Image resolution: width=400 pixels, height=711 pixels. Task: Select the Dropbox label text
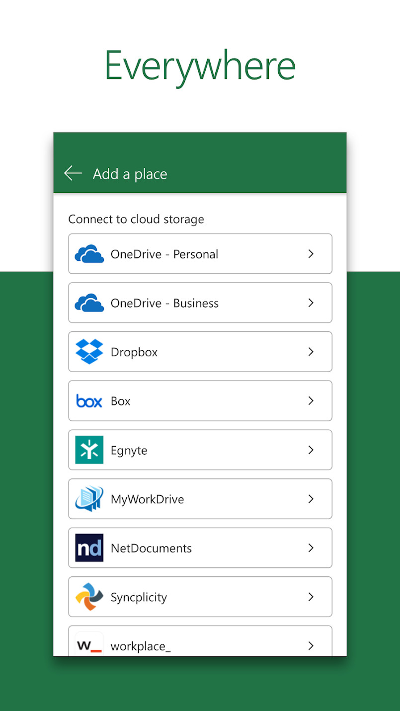click(x=134, y=352)
